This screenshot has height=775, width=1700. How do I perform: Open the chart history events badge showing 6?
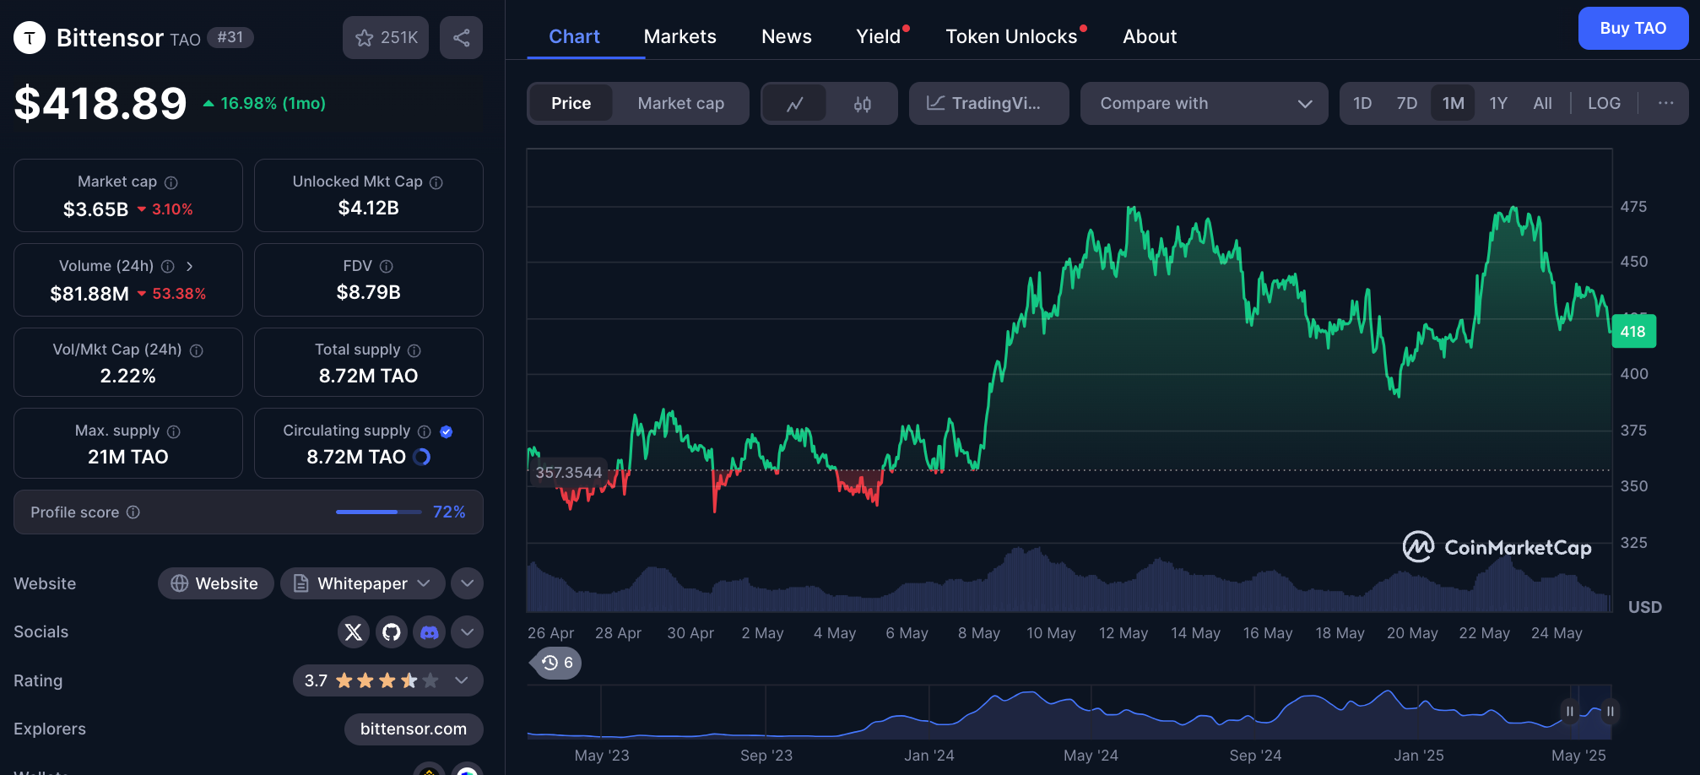click(557, 663)
